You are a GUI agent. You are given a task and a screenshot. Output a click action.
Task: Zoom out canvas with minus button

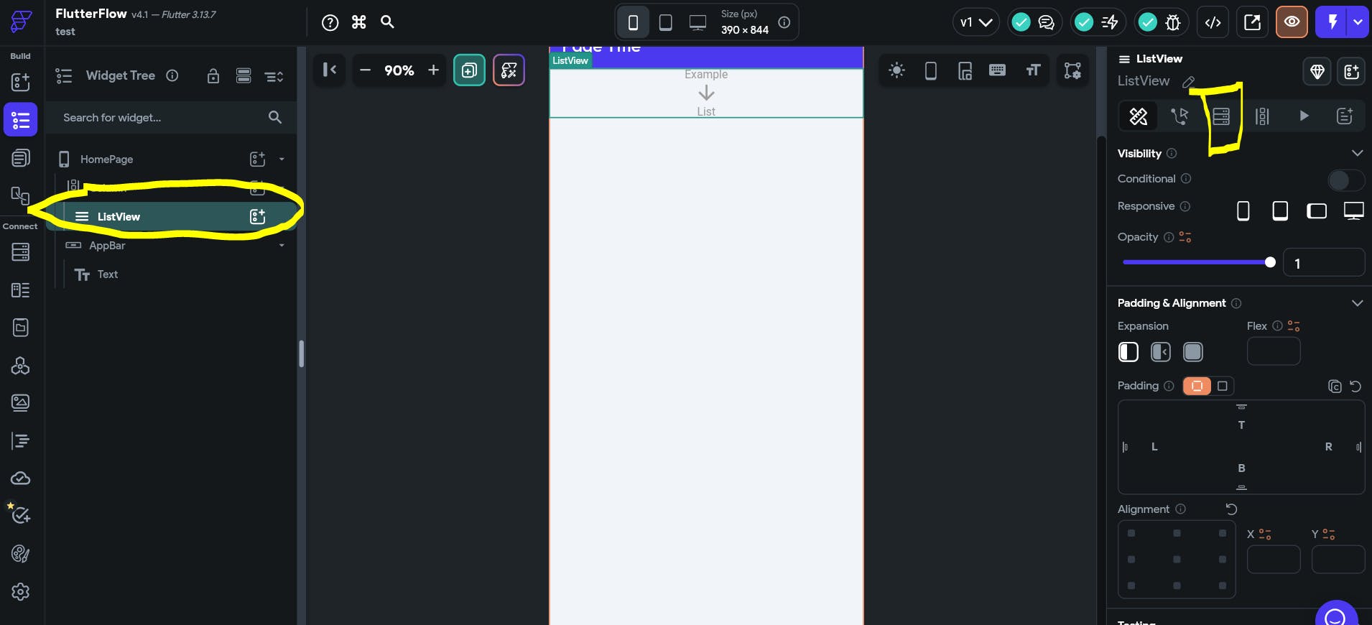click(x=365, y=70)
